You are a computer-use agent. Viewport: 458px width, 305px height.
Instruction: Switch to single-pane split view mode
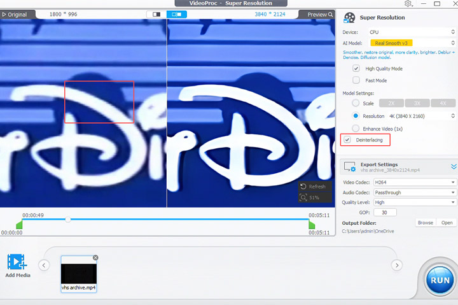(156, 15)
